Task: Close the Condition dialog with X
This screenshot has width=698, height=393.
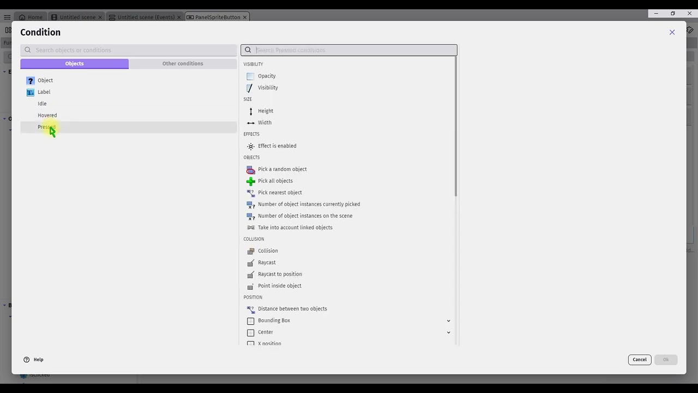Action: coord(672,32)
